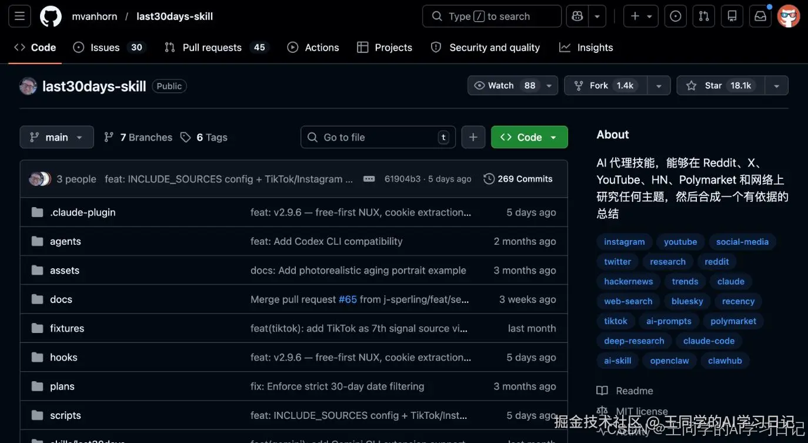Click the 7 Branches link
Image resolution: width=808 pixels, height=443 pixels.
coord(138,137)
